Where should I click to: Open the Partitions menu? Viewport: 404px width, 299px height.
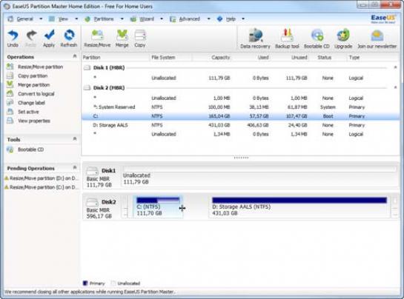(x=104, y=19)
